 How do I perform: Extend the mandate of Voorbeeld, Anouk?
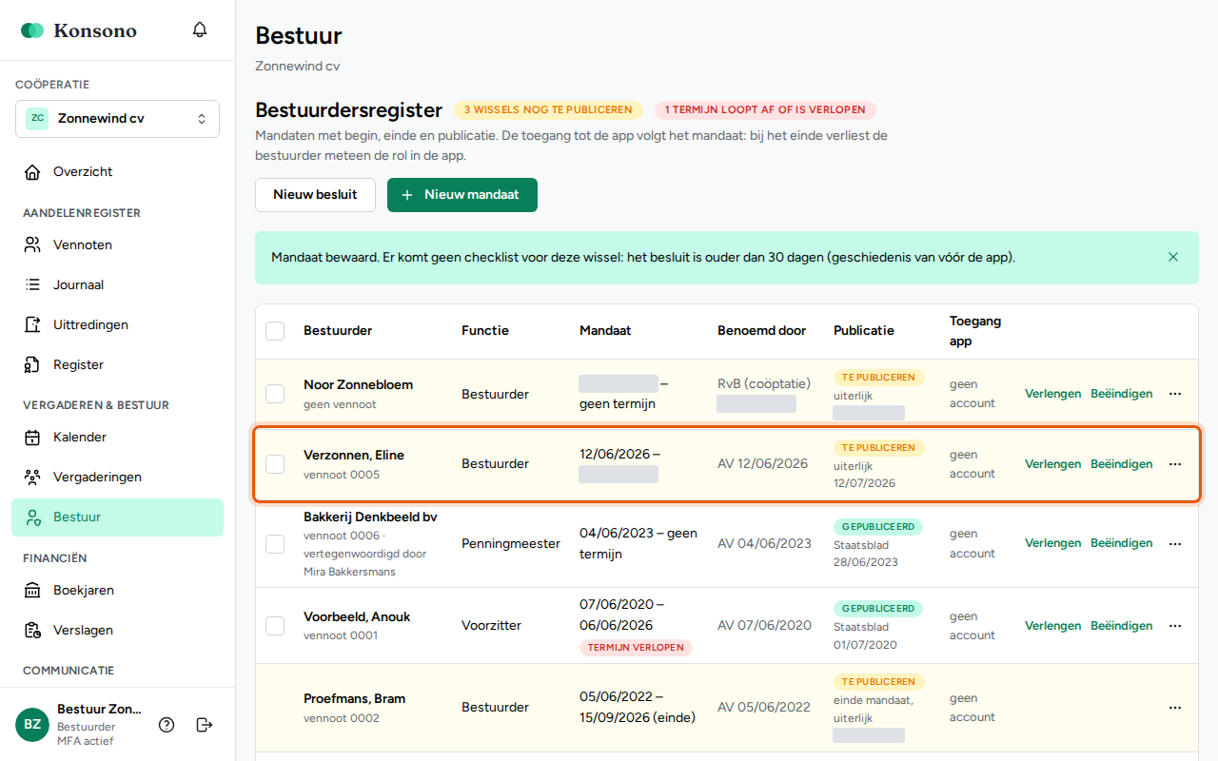(x=1052, y=626)
